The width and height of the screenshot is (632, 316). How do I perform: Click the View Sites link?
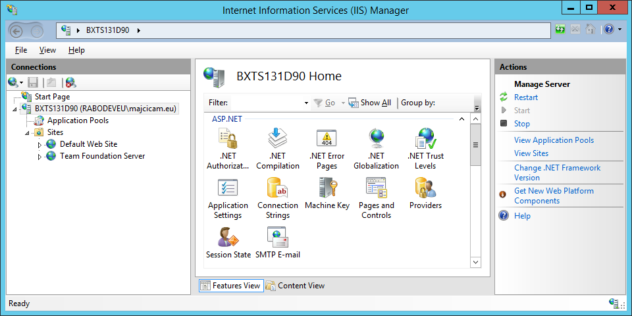pos(531,153)
